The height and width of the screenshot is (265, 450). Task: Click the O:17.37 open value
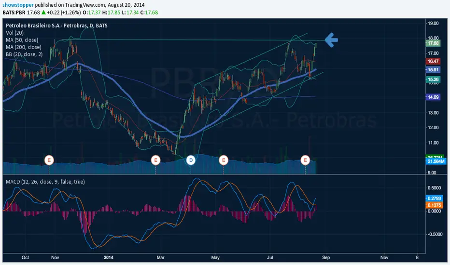click(x=92, y=13)
